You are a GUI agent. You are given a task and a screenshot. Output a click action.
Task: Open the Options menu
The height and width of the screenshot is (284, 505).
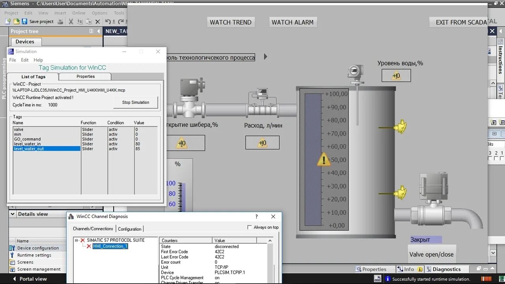click(100, 13)
